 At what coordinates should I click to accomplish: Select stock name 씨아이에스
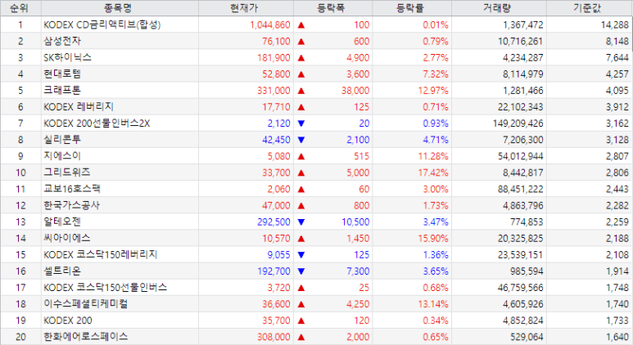point(67,238)
